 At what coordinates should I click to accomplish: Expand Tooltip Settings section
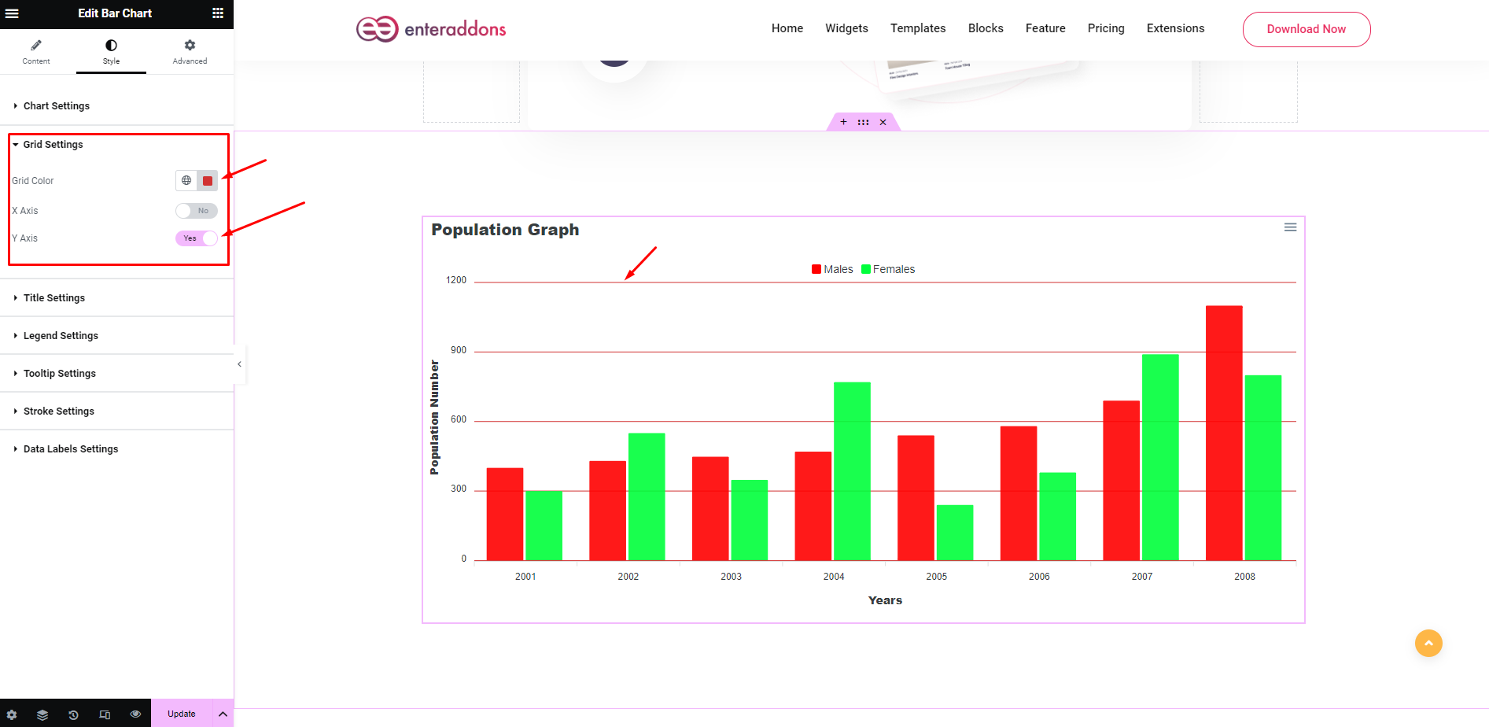[x=116, y=374]
